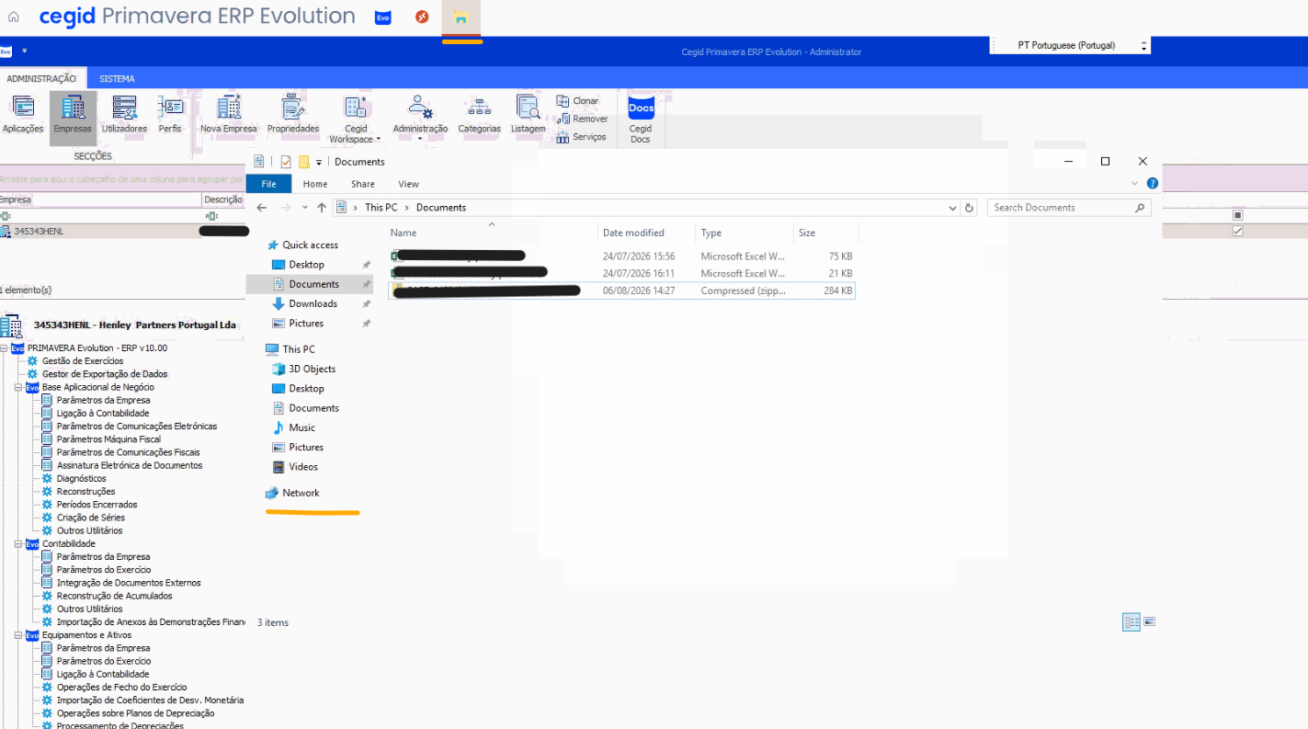The width and height of the screenshot is (1308, 729).
Task: Select the 284 KB compressed zip file
Action: [x=621, y=290]
